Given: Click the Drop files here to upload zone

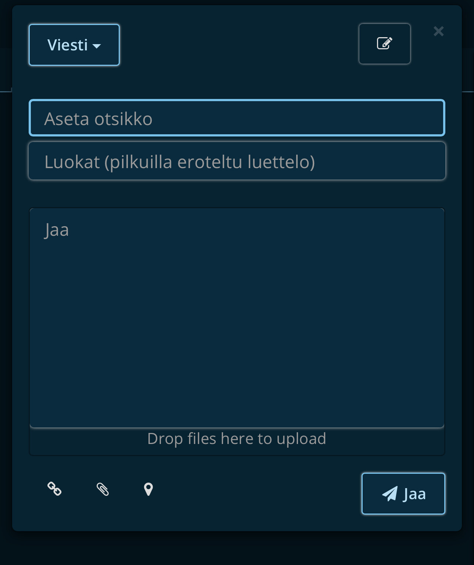Looking at the screenshot, I should (x=237, y=439).
